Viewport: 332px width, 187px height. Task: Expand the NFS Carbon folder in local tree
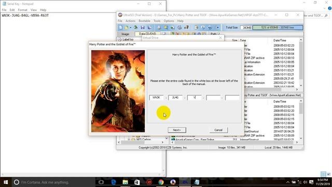point(129,140)
